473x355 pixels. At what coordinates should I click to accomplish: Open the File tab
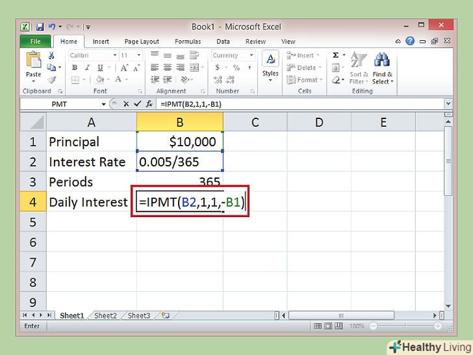pos(36,42)
